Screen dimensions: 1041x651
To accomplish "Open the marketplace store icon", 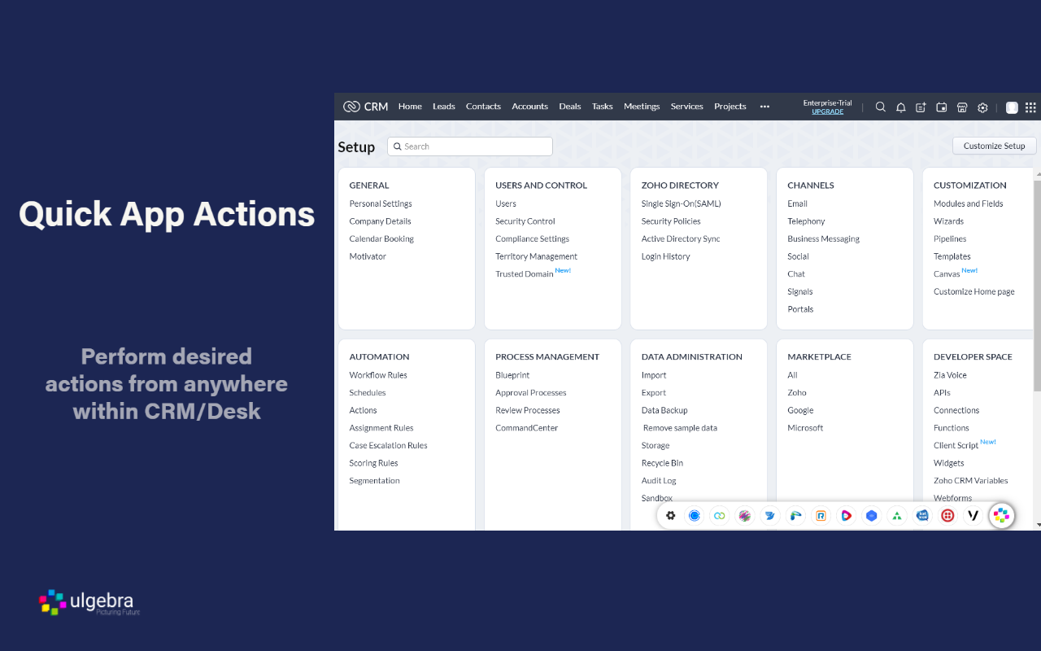I will tap(962, 107).
